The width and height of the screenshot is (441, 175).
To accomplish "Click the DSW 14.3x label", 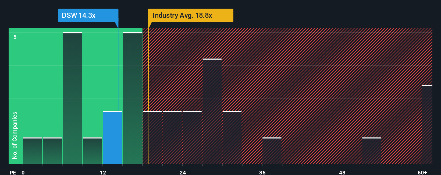I will (x=88, y=15).
